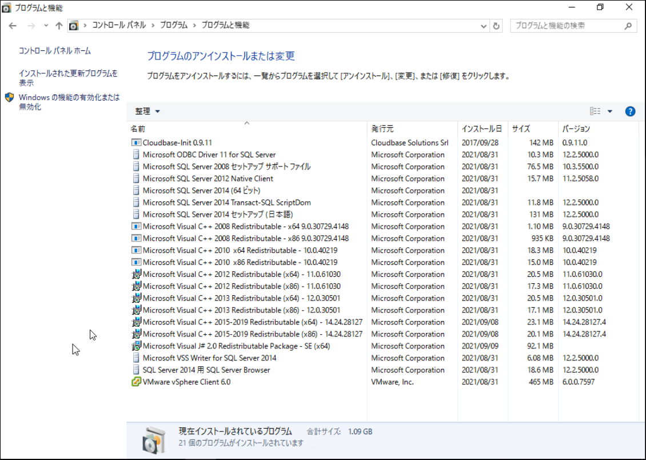Click the SQL Server 2012 Native Client icon
This screenshot has width=646, height=460.
(136, 179)
